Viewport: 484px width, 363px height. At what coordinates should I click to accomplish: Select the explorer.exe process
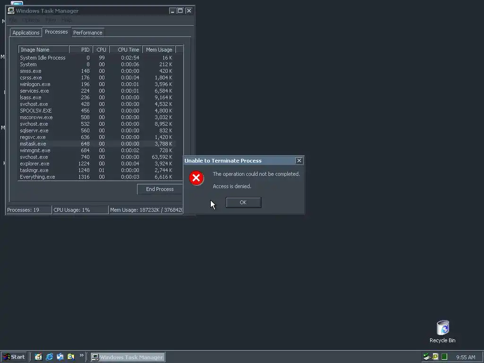click(x=97, y=164)
